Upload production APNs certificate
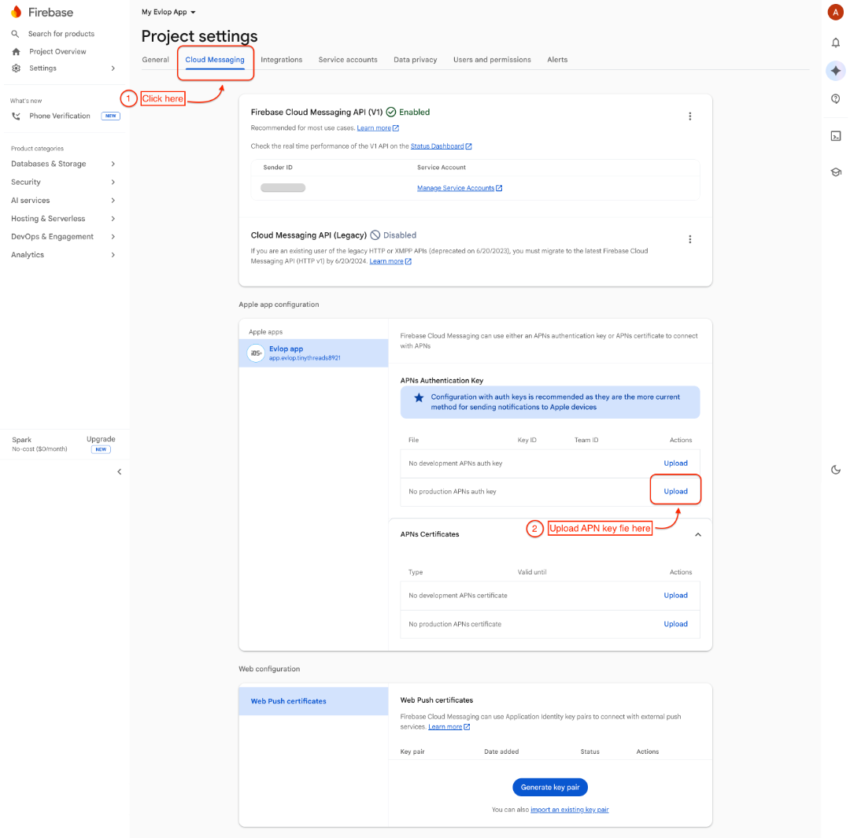The image size is (850, 838). pos(675,625)
